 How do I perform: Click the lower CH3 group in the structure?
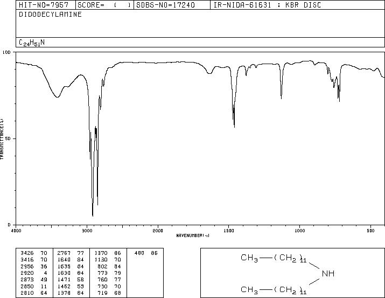coord(249,290)
